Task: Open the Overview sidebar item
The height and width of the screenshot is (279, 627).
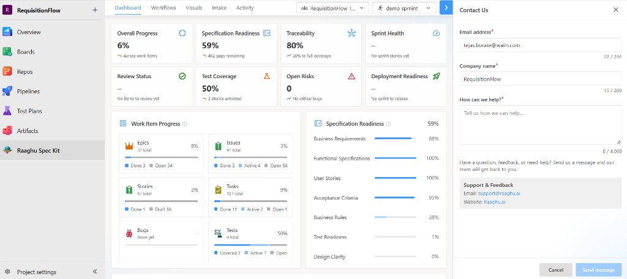Action: pyautogui.click(x=53, y=32)
